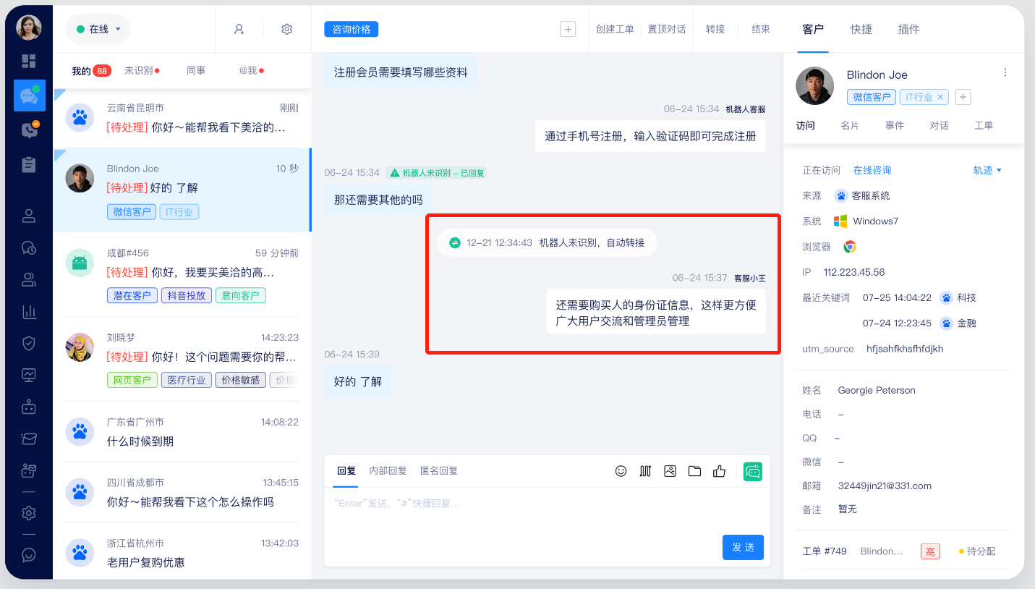Open the single-person customer icon in sidebar
The width and height of the screenshot is (1035, 589).
pos(29,216)
